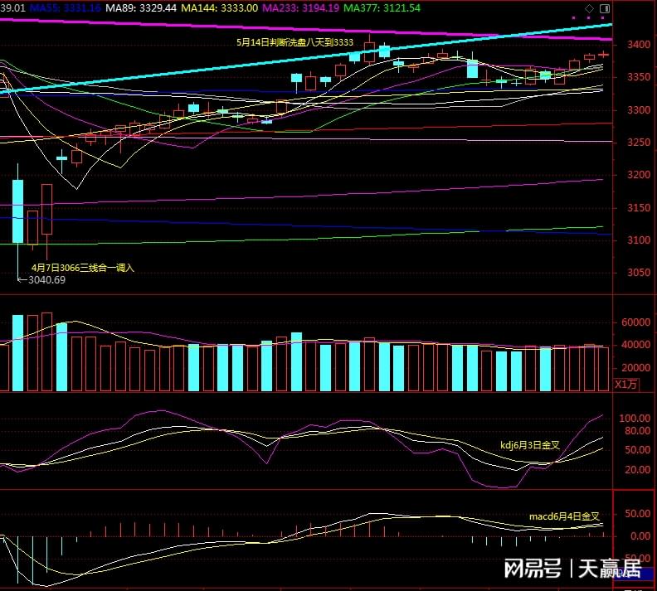Click the annotation '5月14日判断洗盘八天到3333'
This screenshot has height=591, width=657.
pyautogui.click(x=294, y=42)
